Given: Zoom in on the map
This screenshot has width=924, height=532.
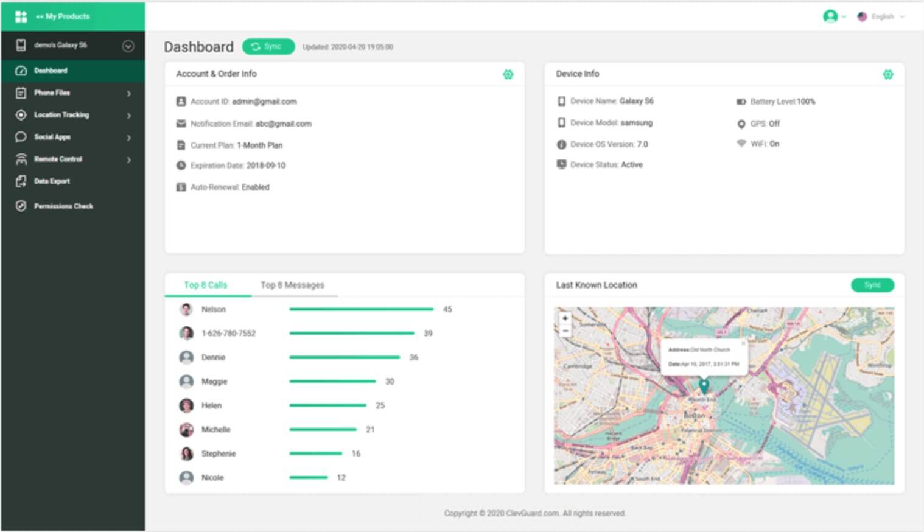Looking at the screenshot, I should (x=565, y=318).
